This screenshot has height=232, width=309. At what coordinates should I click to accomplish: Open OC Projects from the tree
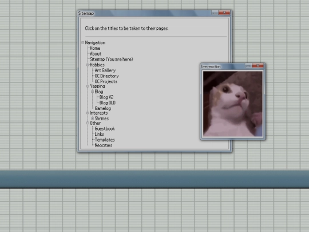(106, 81)
